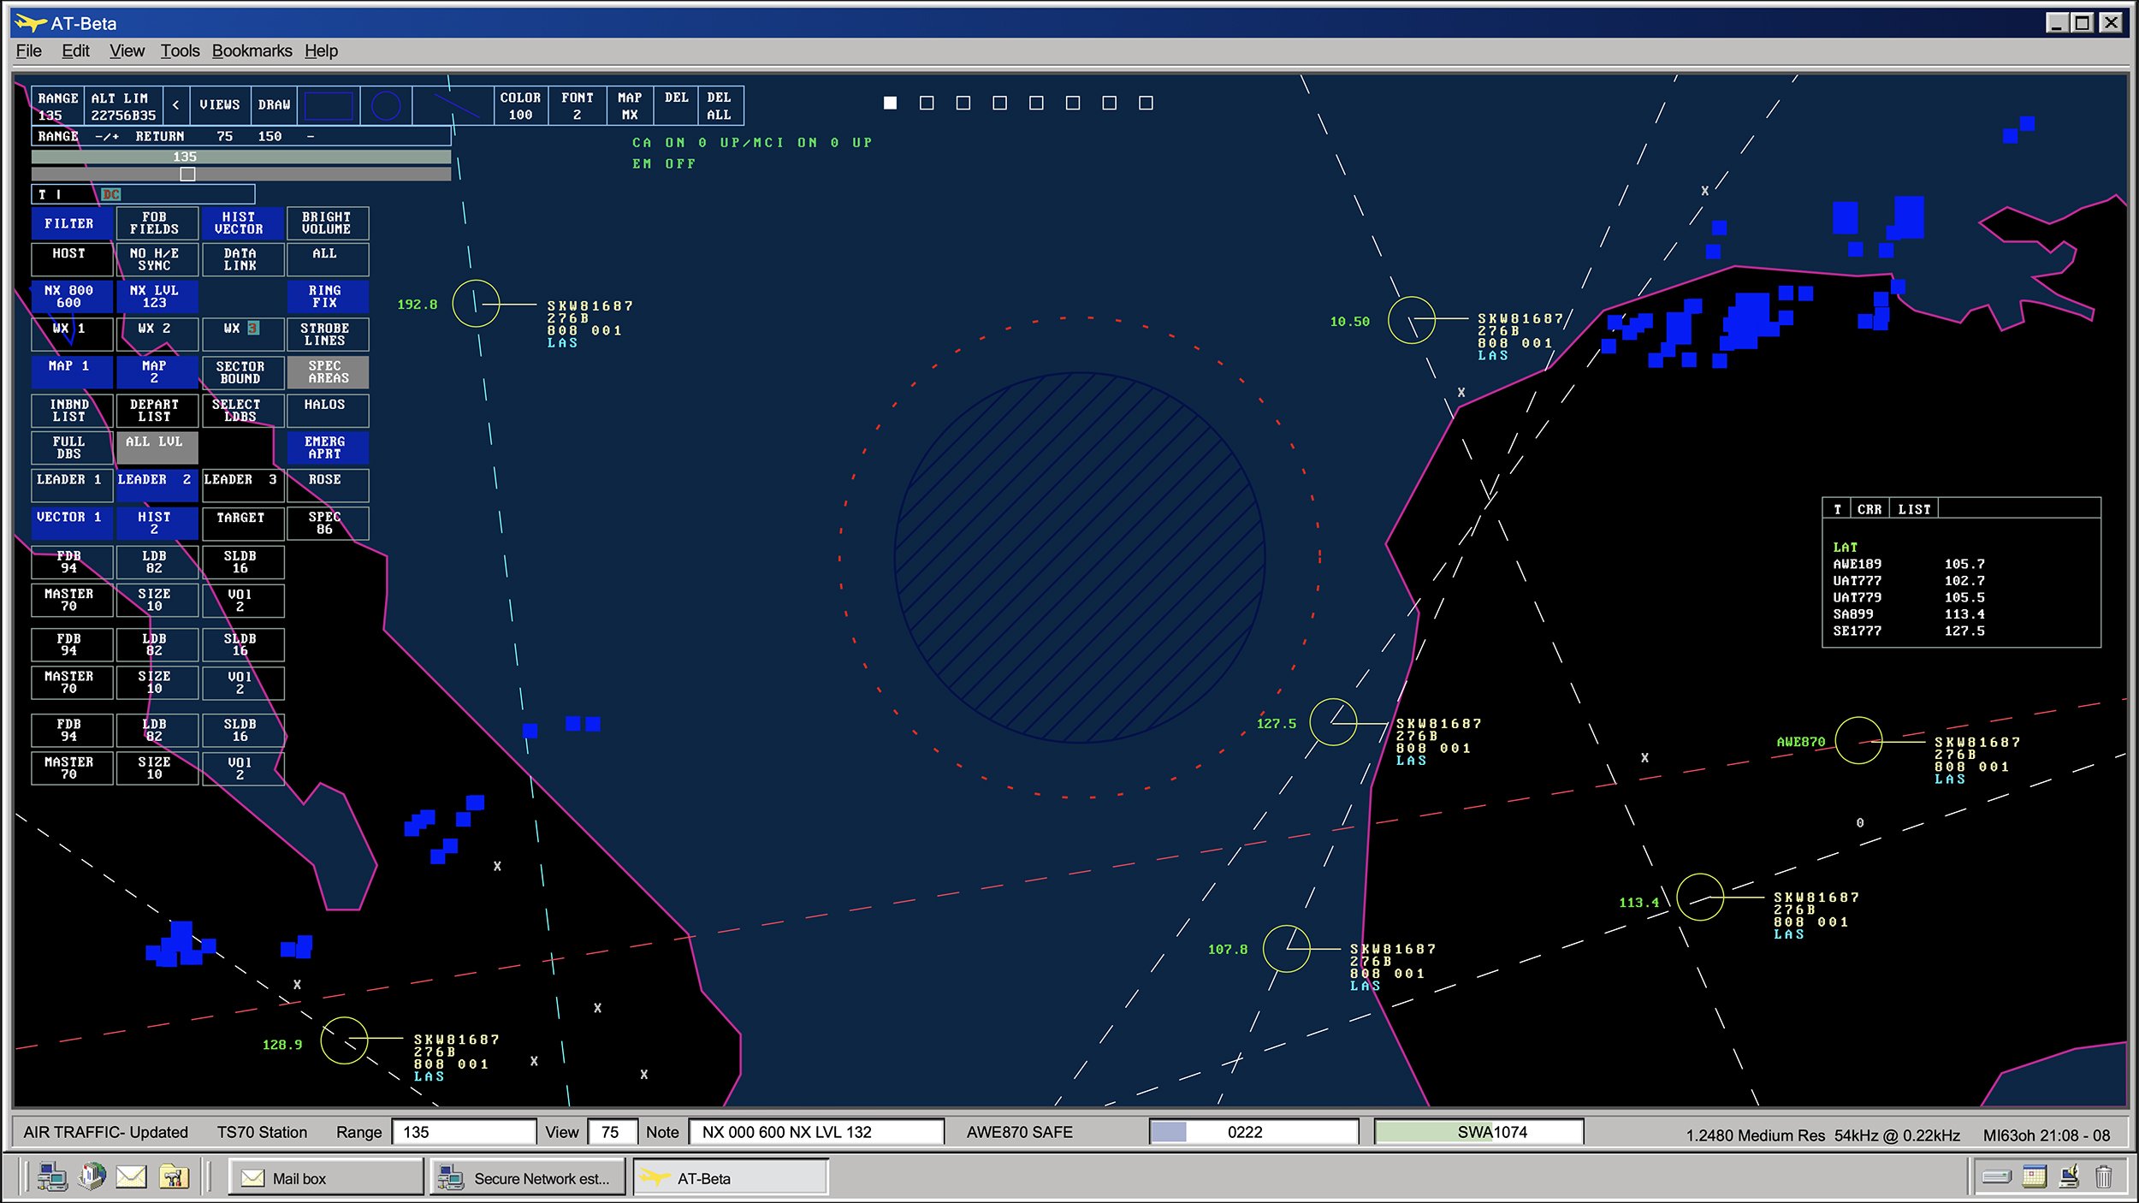Open the VIEWS selector
This screenshot has height=1203, width=2139.
point(219,104)
